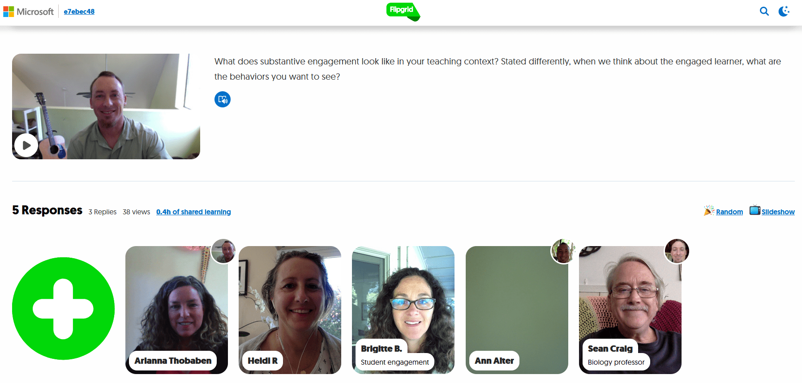Open the Random response link
This screenshot has width=802, height=383.
[x=729, y=212]
